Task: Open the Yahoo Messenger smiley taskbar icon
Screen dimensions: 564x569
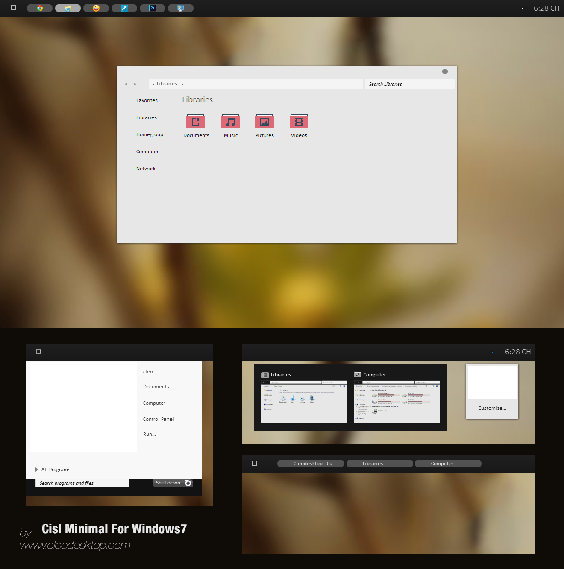Action: [x=96, y=8]
